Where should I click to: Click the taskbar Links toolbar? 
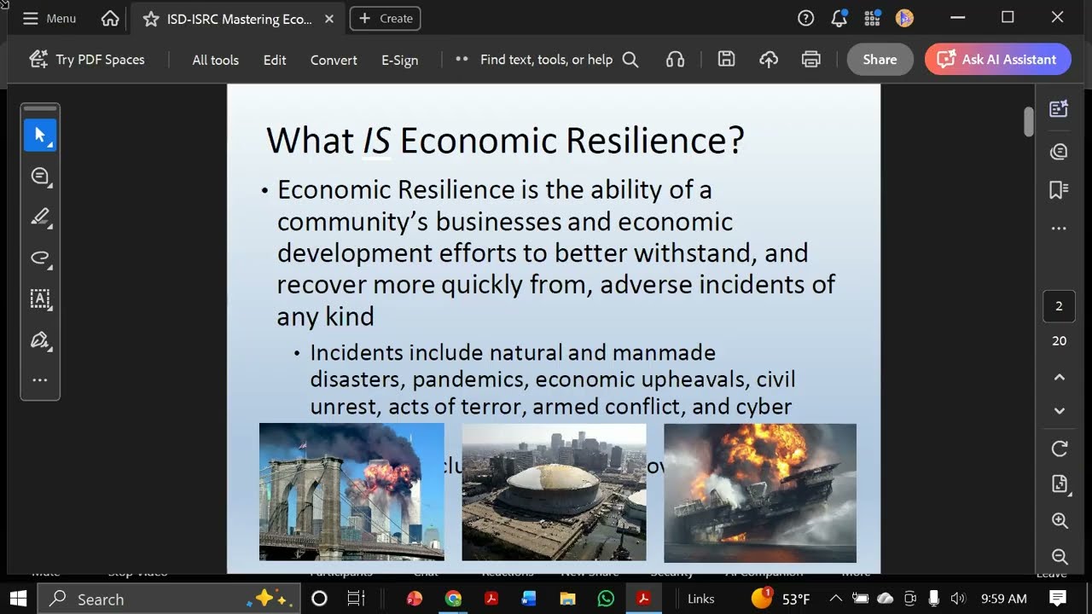click(x=701, y=599)
